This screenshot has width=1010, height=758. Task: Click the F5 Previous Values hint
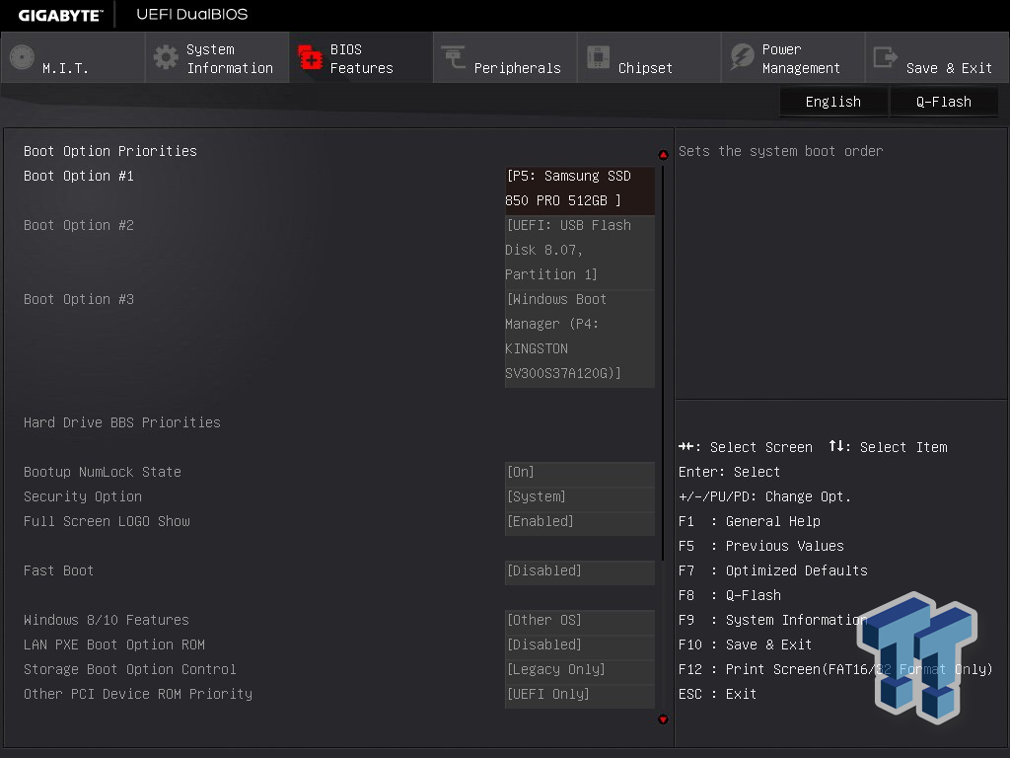[x=760, y=546]
